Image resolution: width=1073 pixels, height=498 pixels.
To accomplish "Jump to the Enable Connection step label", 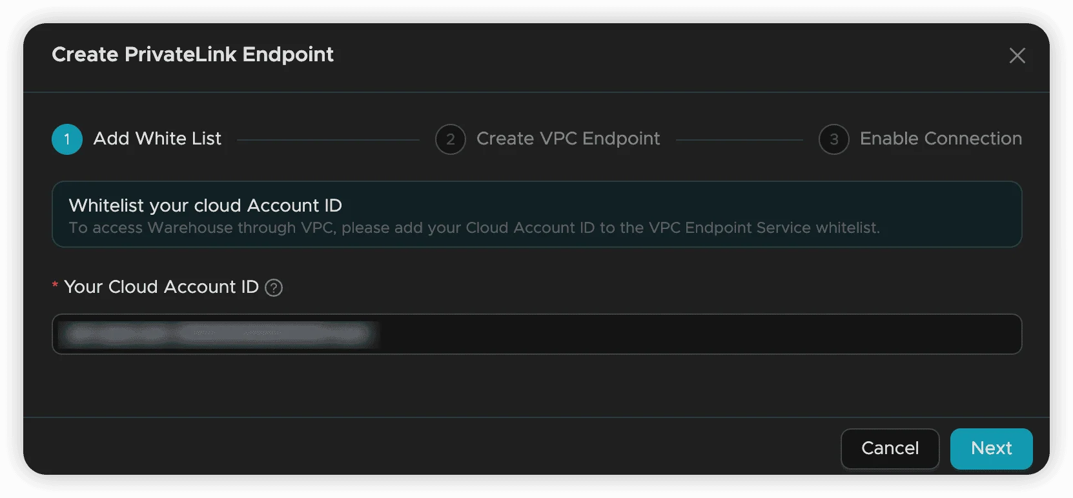I will pos(940,139).
